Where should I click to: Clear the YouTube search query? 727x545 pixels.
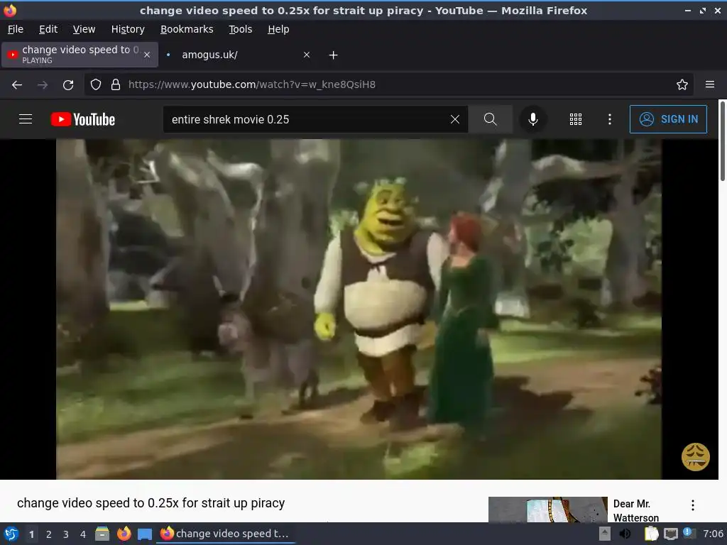pyautogui.click(x=455, y=119)
